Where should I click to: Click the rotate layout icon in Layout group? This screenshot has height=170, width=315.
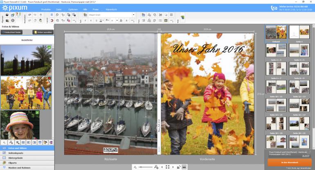pyautogui.click(x=57, y=15)
